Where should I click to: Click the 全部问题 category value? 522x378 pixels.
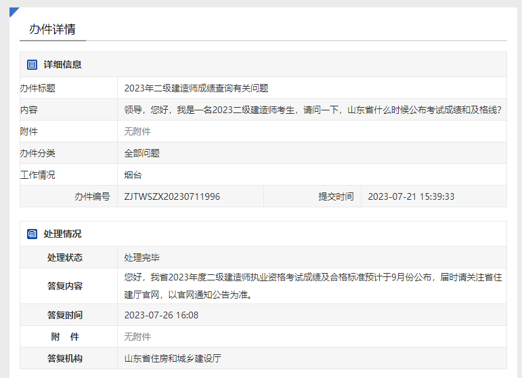tap(142, 153)
